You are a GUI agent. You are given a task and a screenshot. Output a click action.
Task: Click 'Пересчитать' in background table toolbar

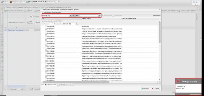click(x=9, y=11)
